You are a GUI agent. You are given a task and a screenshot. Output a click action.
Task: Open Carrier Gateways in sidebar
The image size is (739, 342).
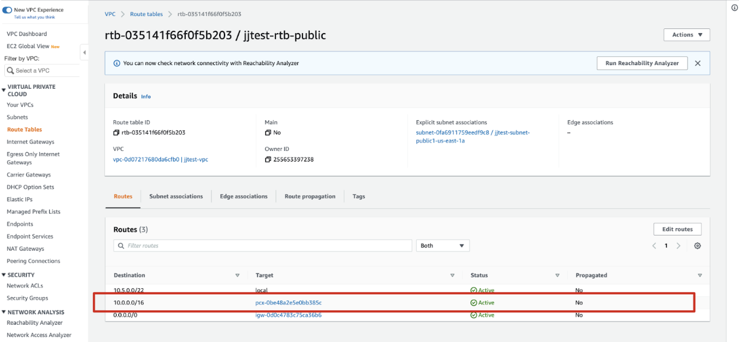pyautogui.click(x=28, y=175)
